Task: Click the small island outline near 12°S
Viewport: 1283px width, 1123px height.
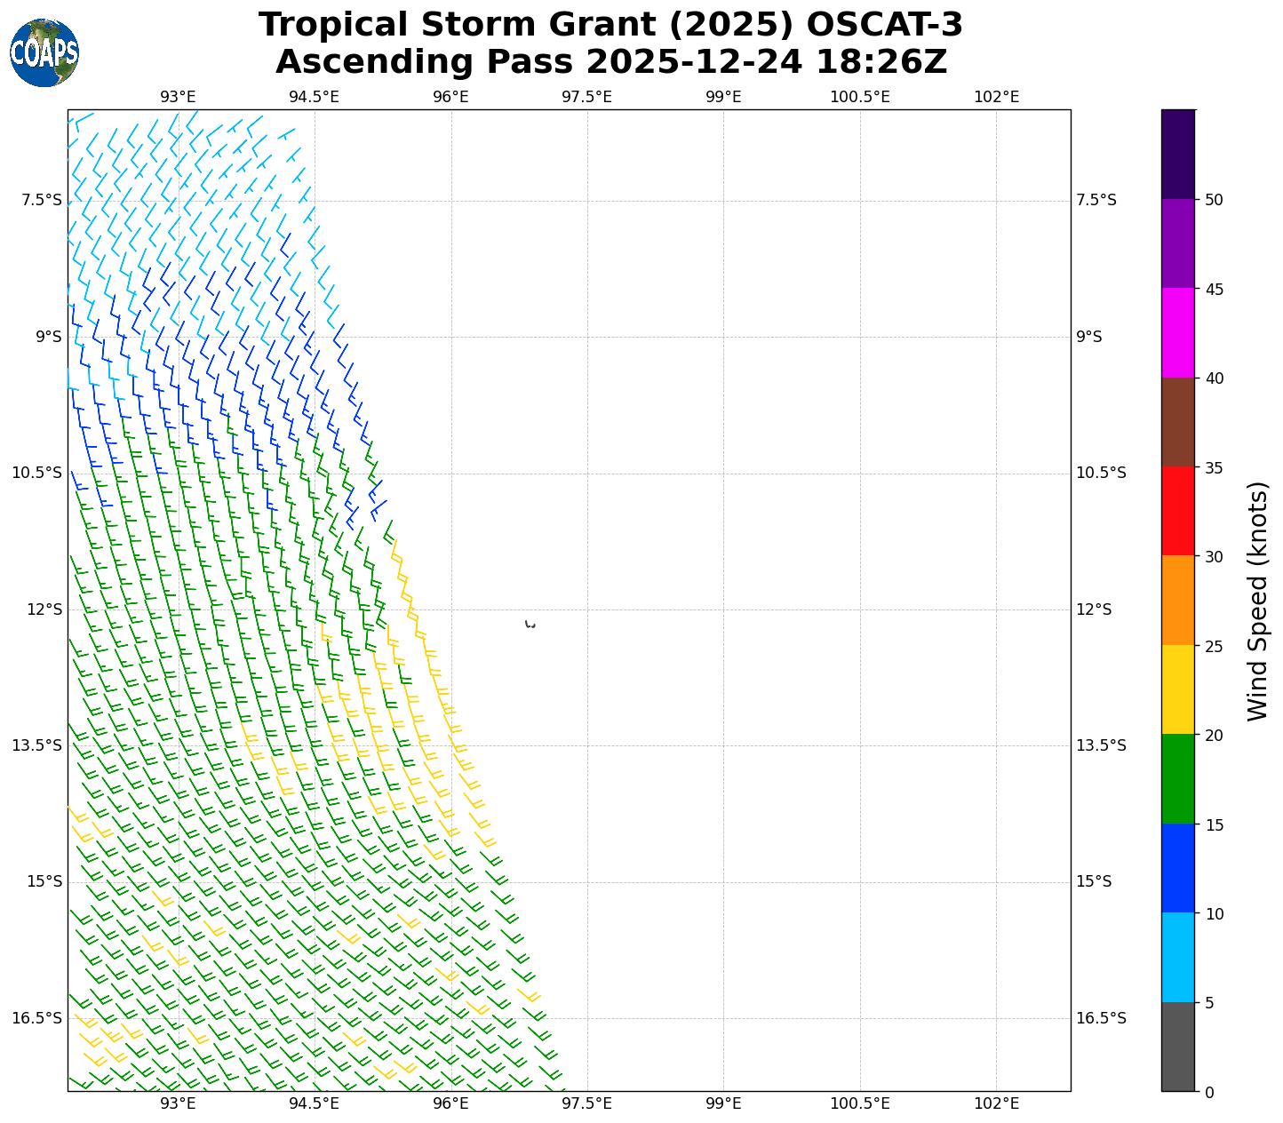Action: (530, 625)
